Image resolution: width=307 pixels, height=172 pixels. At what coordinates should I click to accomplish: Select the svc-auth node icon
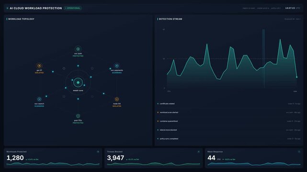[78, 49]
